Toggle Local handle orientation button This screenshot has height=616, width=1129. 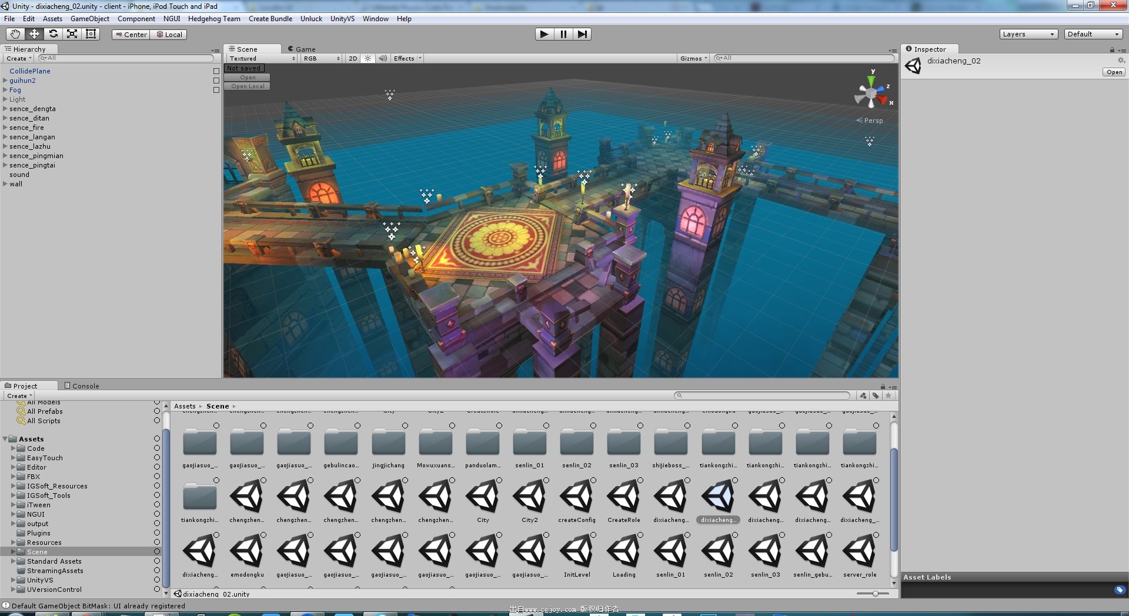pyautogui.click(x=169, y=34)
